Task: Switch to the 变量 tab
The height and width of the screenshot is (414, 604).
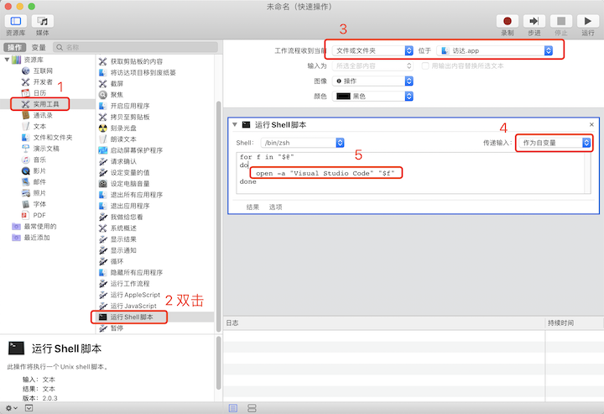Action: point(39,48)
